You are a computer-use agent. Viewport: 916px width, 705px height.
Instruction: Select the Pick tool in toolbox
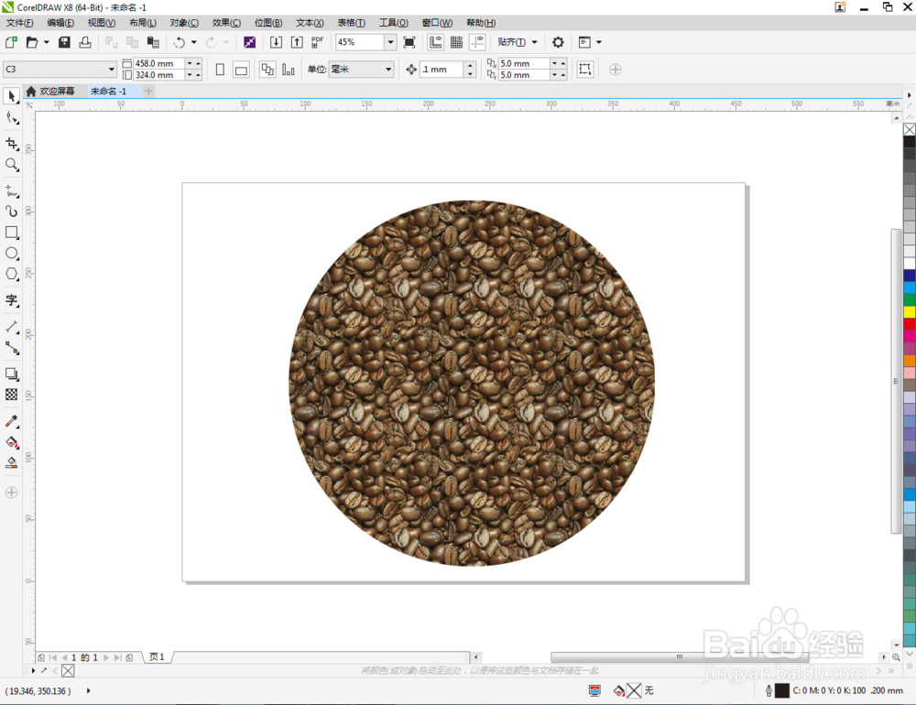(12, 96)
